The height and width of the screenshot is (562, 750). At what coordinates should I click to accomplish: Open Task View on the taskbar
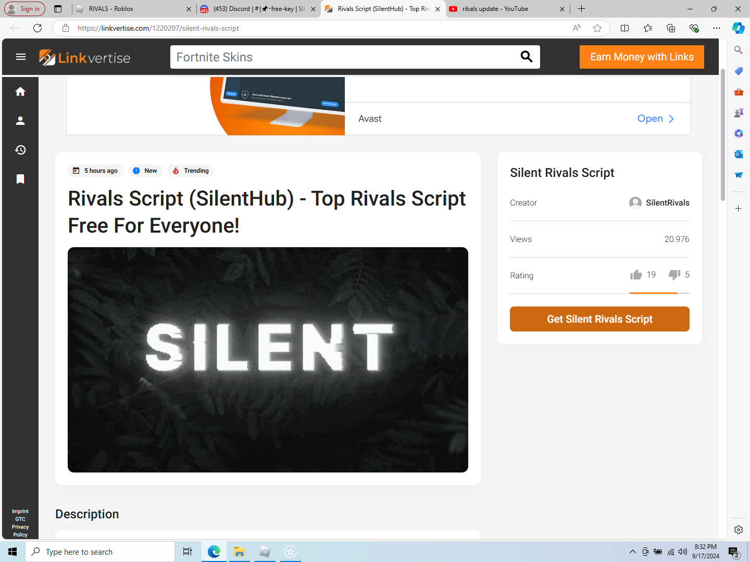tap(187, 552)
